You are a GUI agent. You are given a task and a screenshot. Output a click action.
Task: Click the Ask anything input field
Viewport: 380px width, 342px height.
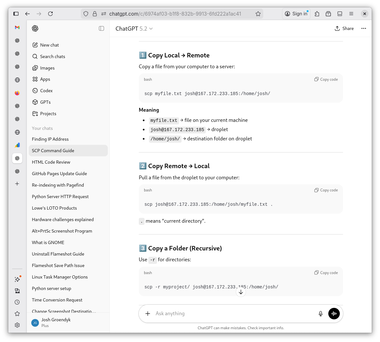click(x=233, y=314)
